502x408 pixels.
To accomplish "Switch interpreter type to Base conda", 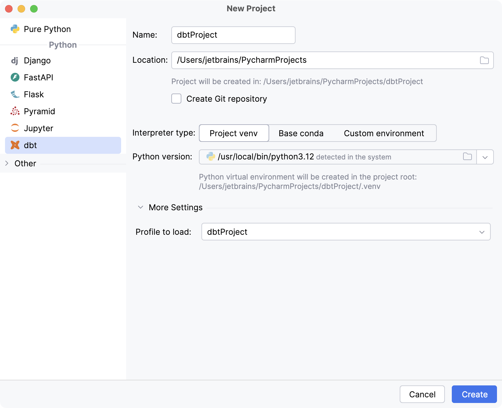I will click(301, 133).
